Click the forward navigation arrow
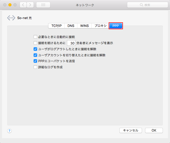Screen dimensions: 170x143 (x=30, y=5)
